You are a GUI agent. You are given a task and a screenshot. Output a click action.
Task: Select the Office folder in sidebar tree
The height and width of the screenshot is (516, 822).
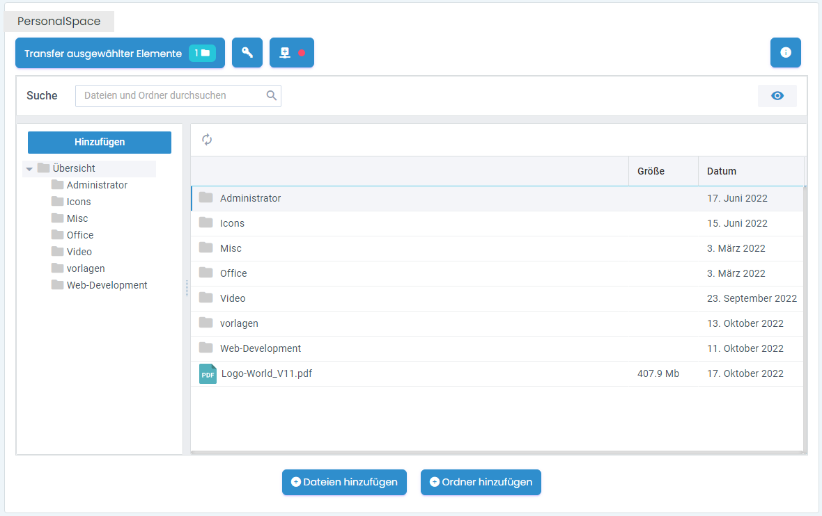(79, 235)
